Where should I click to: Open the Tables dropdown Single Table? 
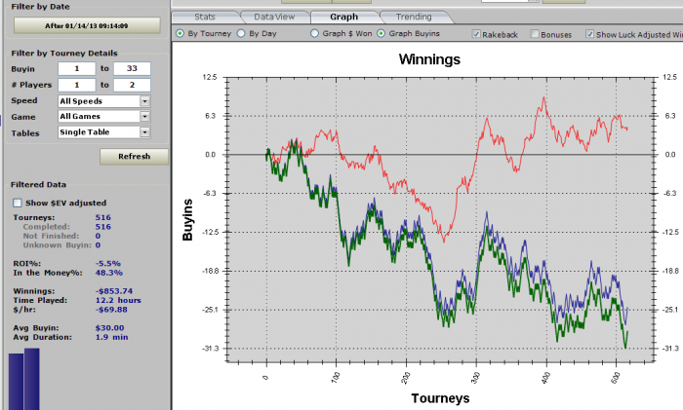104,132
